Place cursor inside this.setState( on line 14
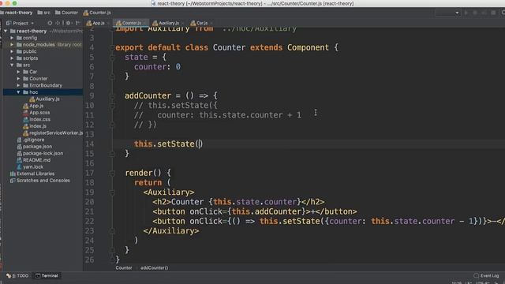Image resolution: width=505 pixels, height=284 pixels. point(200,144)
